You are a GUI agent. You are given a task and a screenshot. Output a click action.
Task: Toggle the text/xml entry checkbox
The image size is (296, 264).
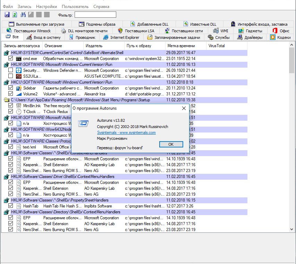[x=10, y=147]
